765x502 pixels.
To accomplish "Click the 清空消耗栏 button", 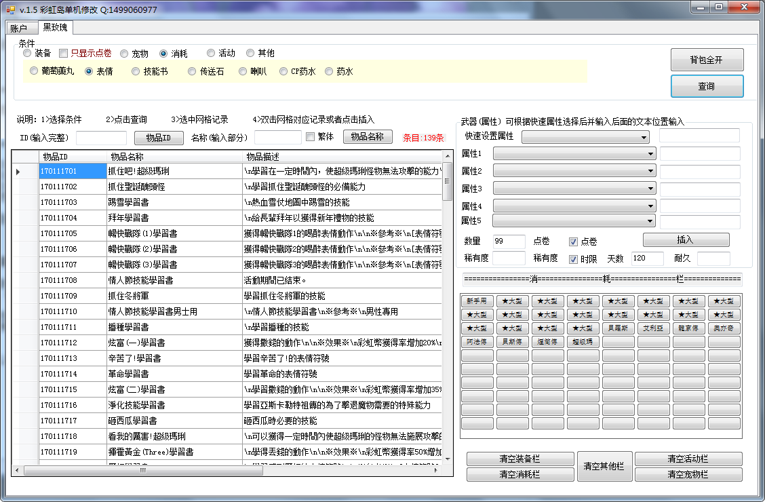I will 520,474.
